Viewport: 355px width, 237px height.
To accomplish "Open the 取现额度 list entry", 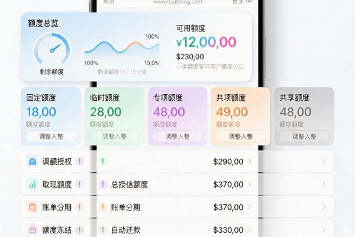I will pos(57,184).
